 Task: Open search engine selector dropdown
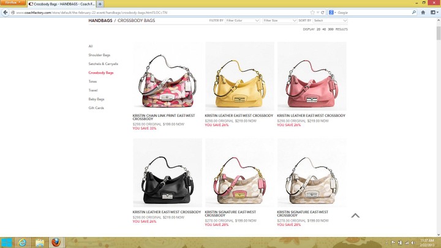coord(332,12)
